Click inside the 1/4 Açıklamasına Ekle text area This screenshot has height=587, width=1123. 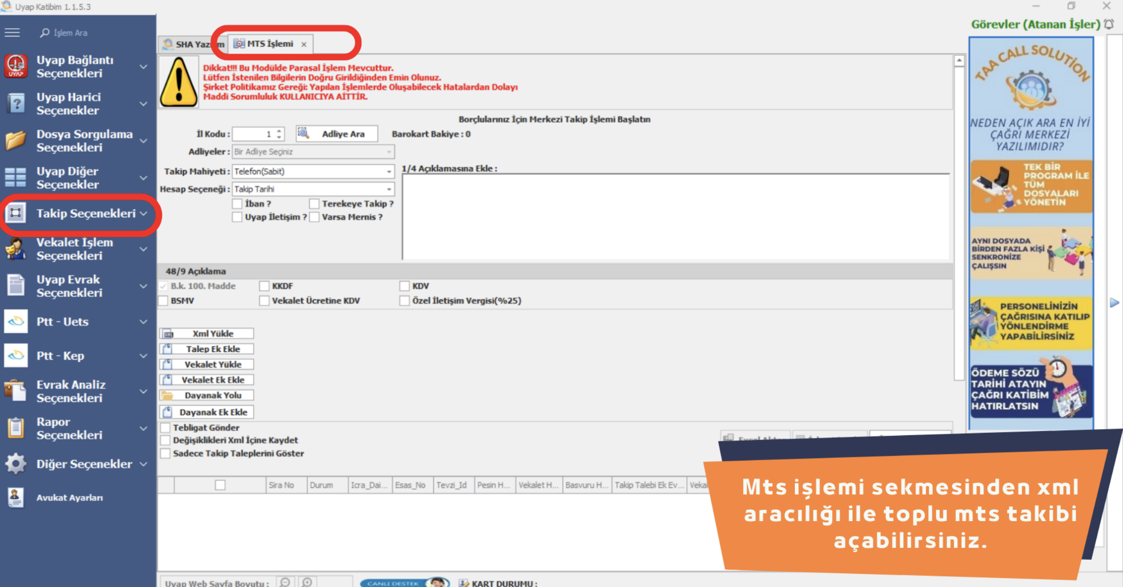pyautogui.click(x=676, y=216)
